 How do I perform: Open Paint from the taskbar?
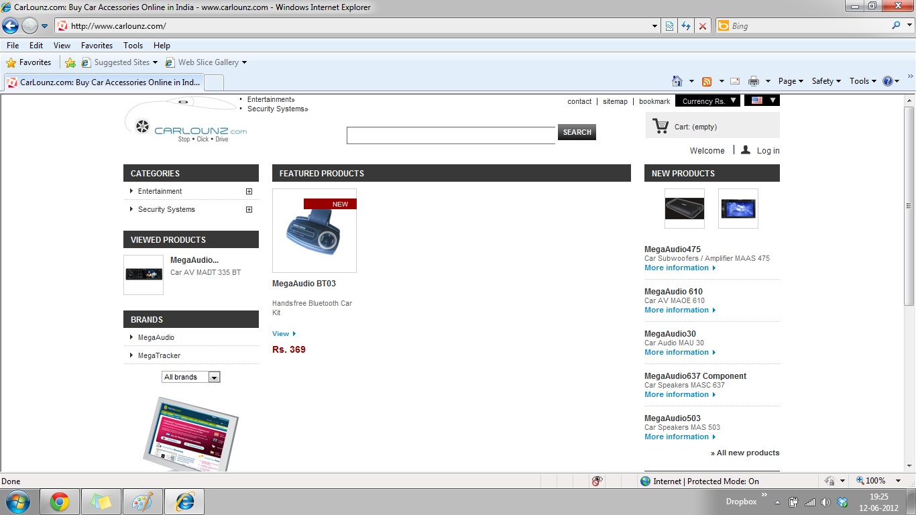[143, 502]
